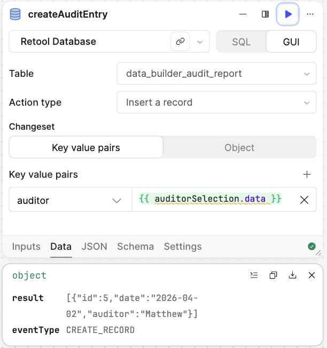The width and height of the screenshot is (327, 348).
Task: Download the query result data
Action: [292, 275]
